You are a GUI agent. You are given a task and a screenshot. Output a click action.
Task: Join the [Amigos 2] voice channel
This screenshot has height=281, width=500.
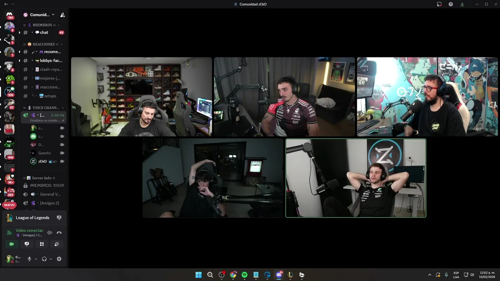(43, 203)
